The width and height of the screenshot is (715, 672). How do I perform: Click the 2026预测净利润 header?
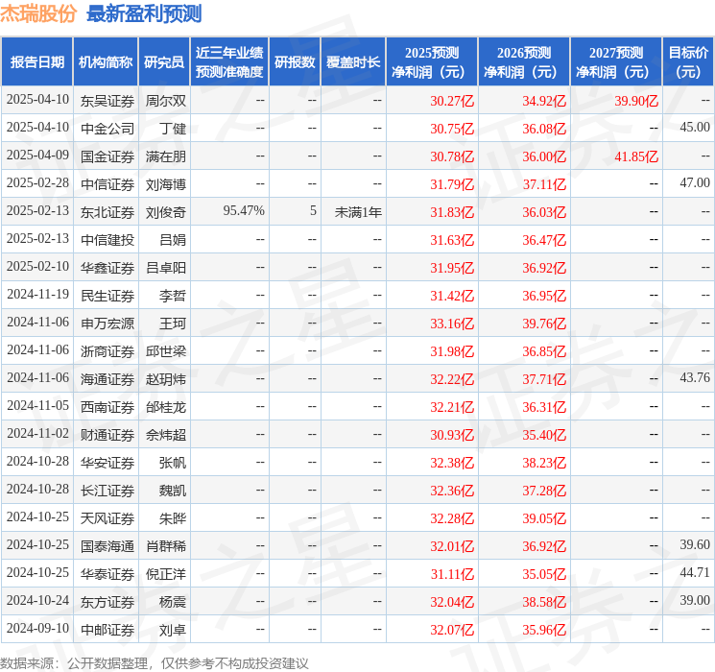524,62
